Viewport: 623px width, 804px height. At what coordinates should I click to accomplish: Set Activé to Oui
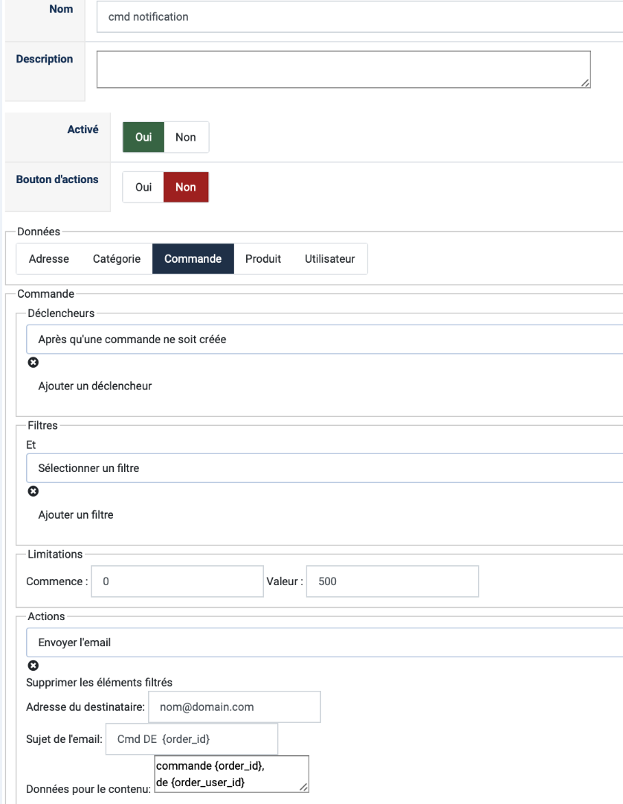(x=143, y=137)
